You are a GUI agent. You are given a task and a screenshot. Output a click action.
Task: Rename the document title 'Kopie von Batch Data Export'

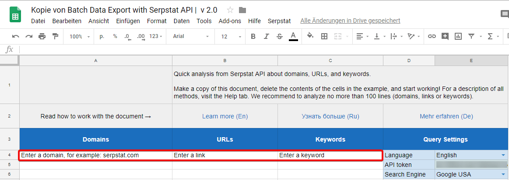124,10
